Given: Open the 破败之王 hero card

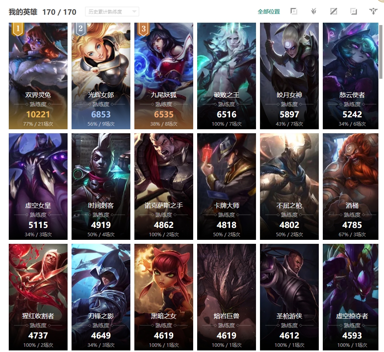Looking at the screenshot, I should pyautogui.click(x=227, y=76).
